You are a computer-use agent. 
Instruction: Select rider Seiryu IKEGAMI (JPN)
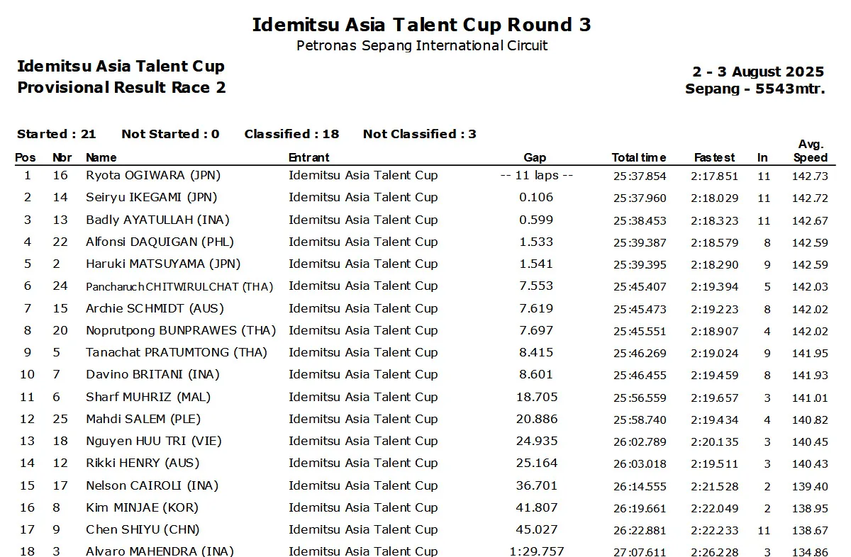pos(152,197)
